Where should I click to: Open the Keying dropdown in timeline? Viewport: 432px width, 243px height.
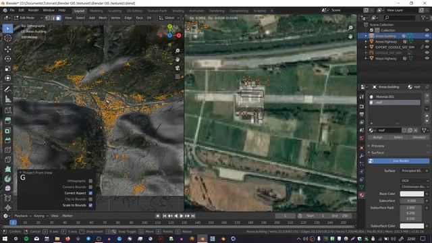pos(40,216)
